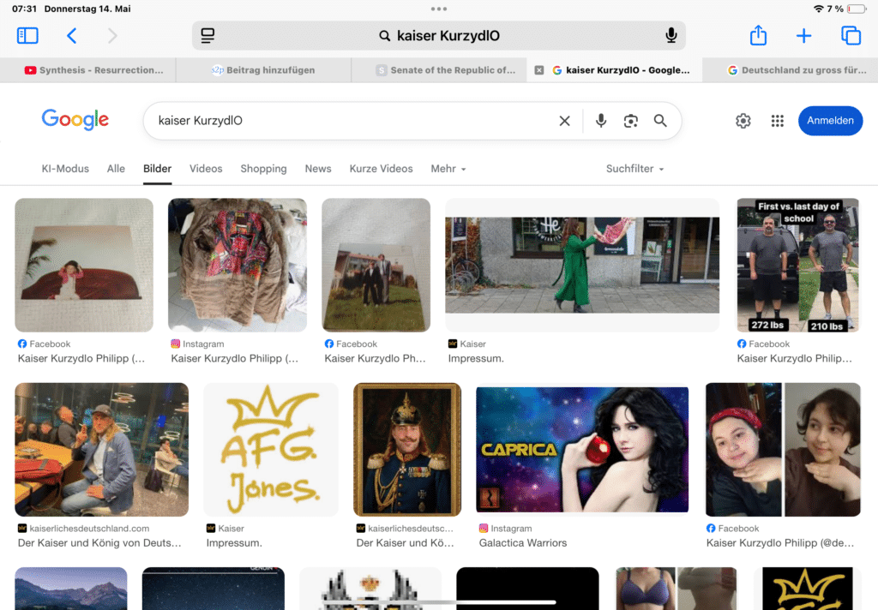Viewport: 878px width, 610px height.
Task: Open Impressum. under AFG Jones logo
Action: [234, 543]
